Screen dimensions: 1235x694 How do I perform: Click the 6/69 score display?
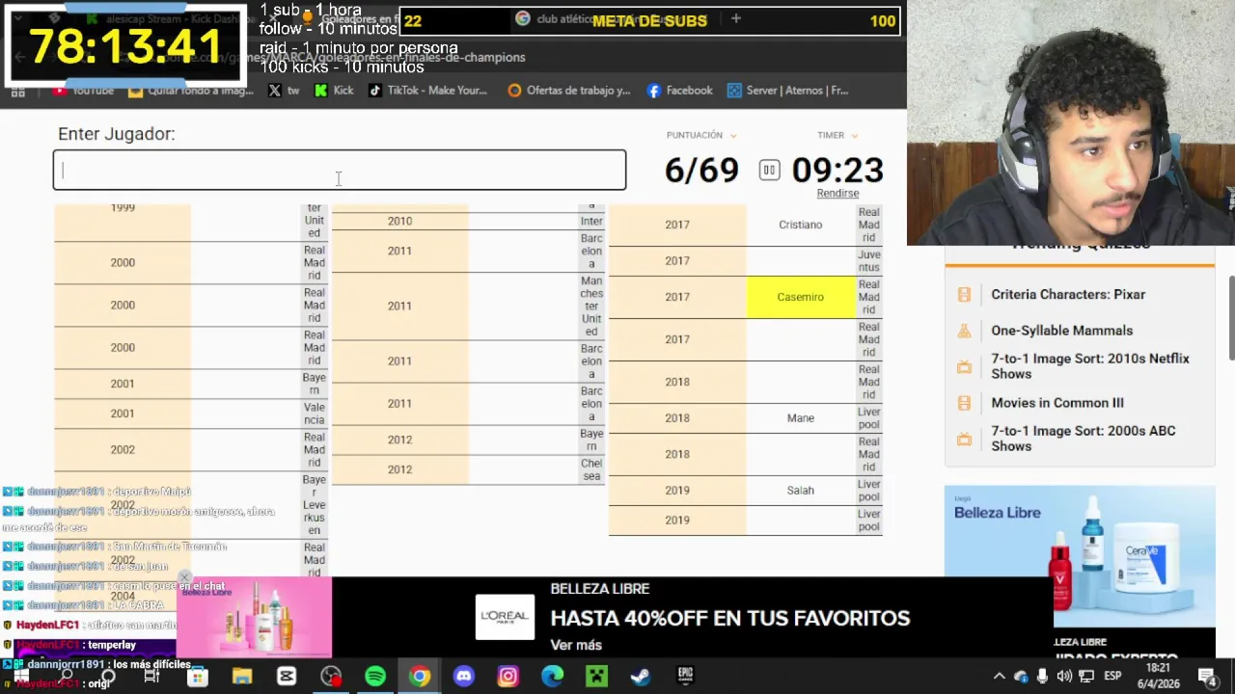pos(701,171)
